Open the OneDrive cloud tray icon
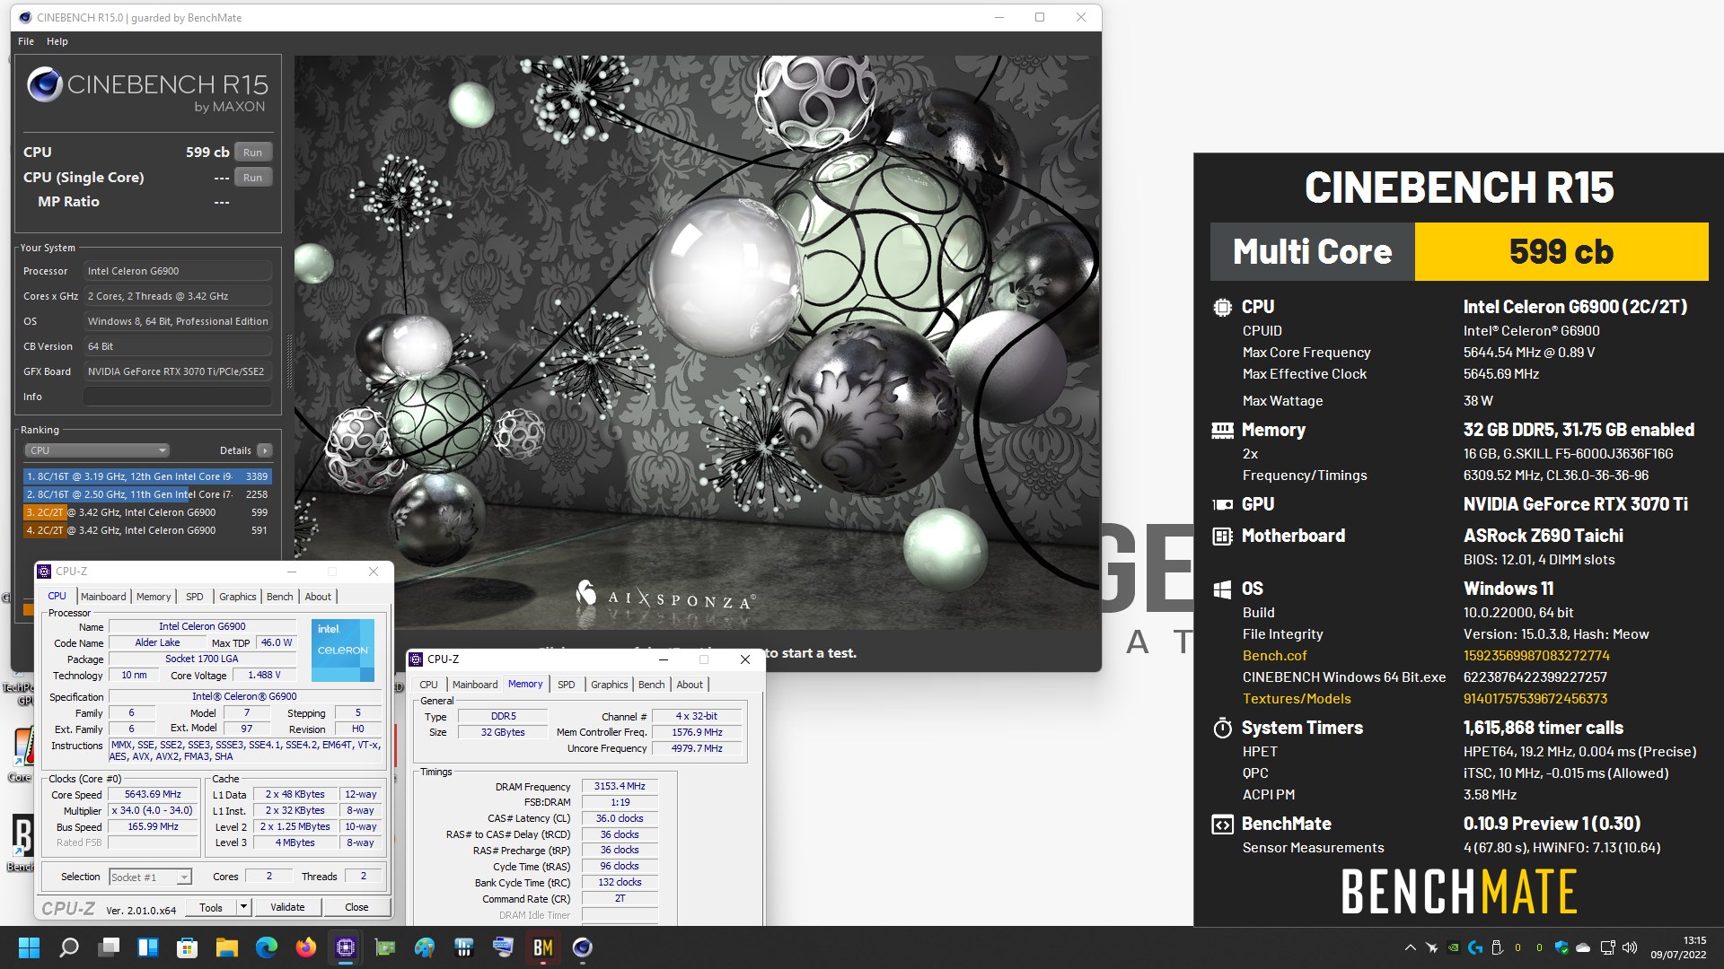Viewport: 1724px width, 969px height. [x=1583, y=947]
